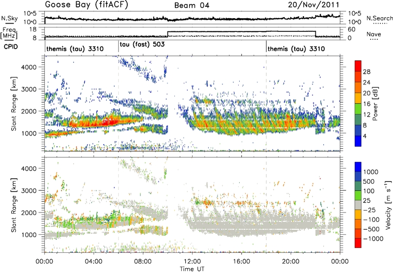Click the '4000' tick on the power panel

[29, 67]
